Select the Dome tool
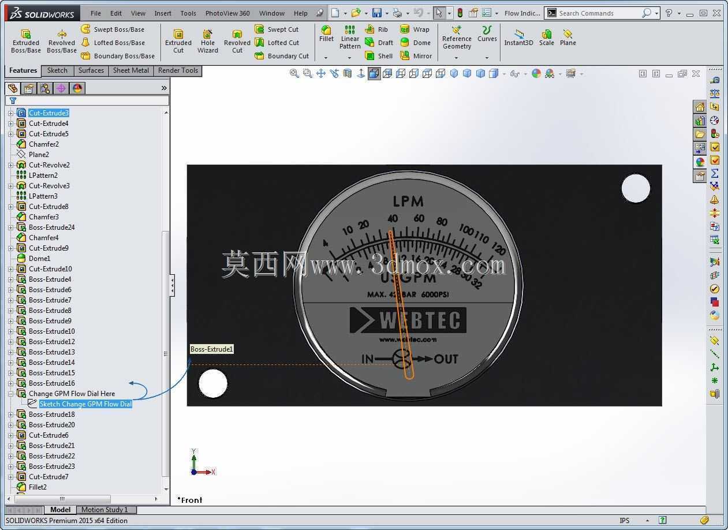 (416, 42)
